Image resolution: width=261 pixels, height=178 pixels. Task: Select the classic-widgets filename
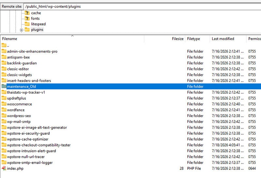[19, 75]
